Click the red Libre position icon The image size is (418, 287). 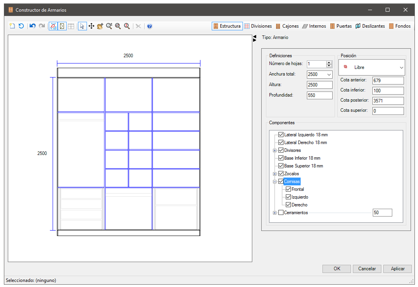click(345, 67)
